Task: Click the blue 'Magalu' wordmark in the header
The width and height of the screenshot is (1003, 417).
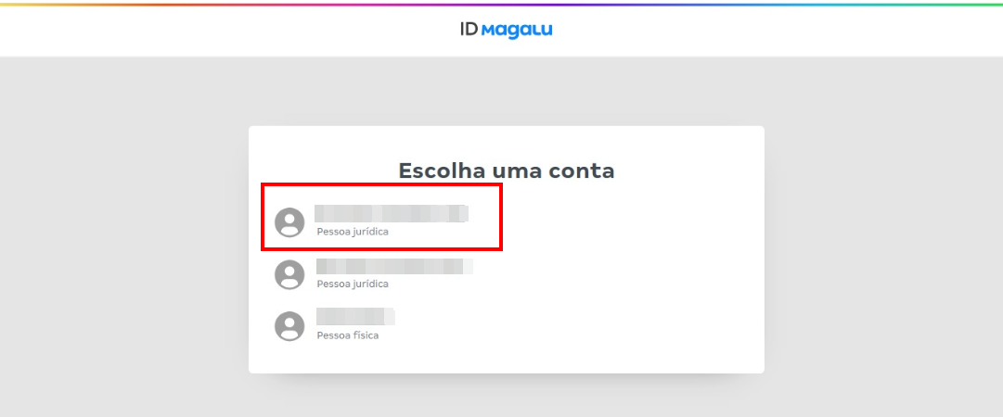Action: (x=518, y=30)
